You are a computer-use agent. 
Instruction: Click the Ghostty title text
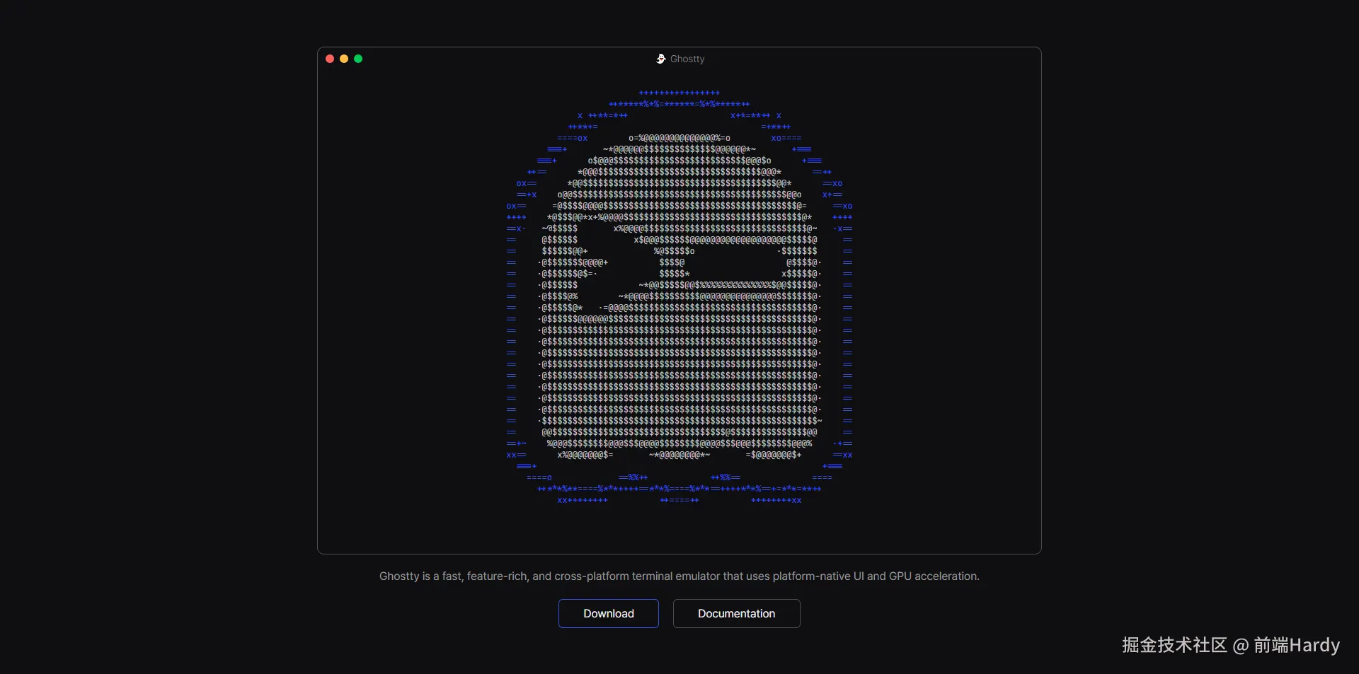click(x=687, y=59)
